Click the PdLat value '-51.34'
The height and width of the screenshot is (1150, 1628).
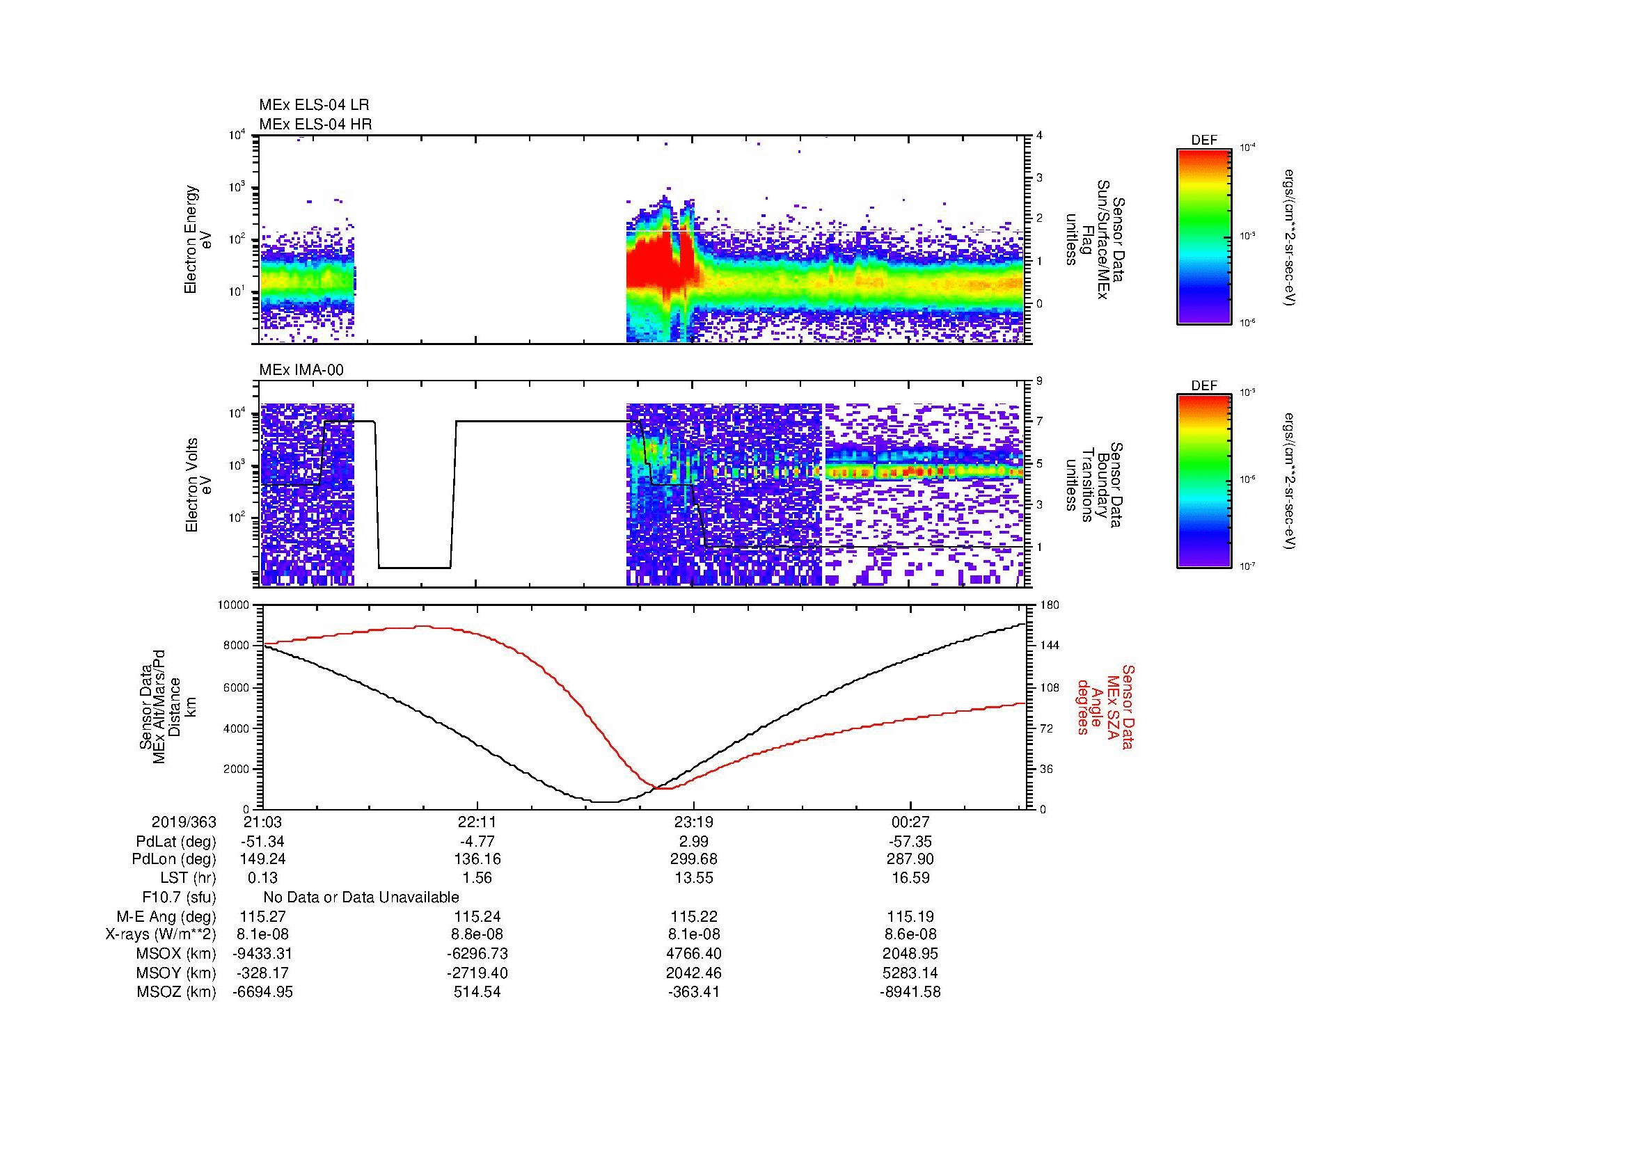(263, 842)
